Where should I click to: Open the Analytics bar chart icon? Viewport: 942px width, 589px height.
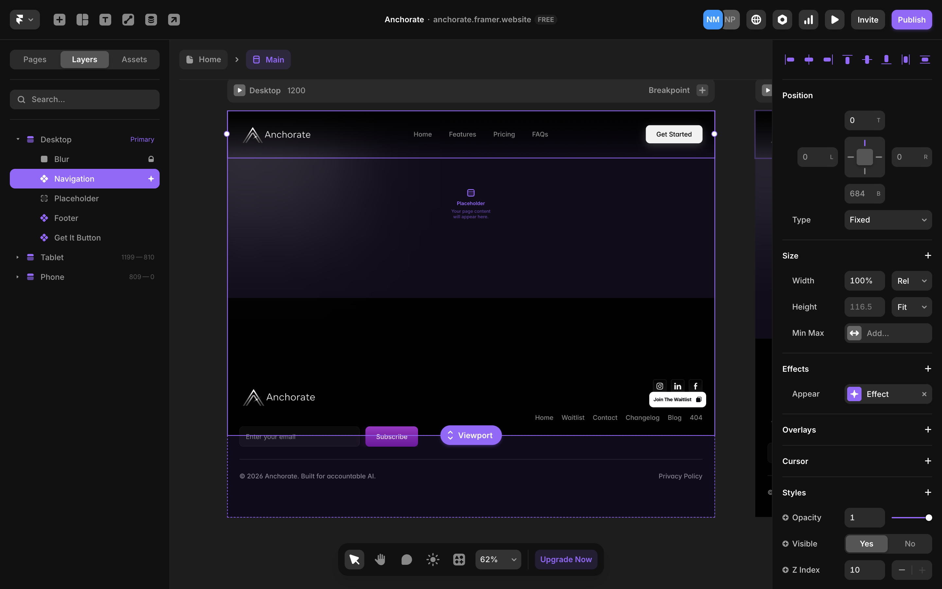click(x=808, y=20)
